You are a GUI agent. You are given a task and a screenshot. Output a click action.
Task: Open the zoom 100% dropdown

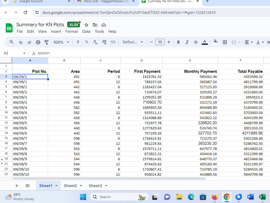point(61,42)
